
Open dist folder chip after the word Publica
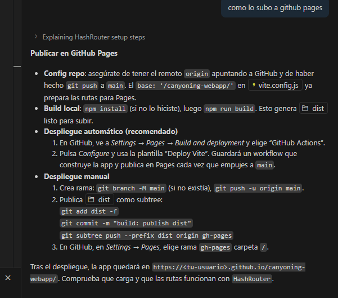[x=99, y=199]
